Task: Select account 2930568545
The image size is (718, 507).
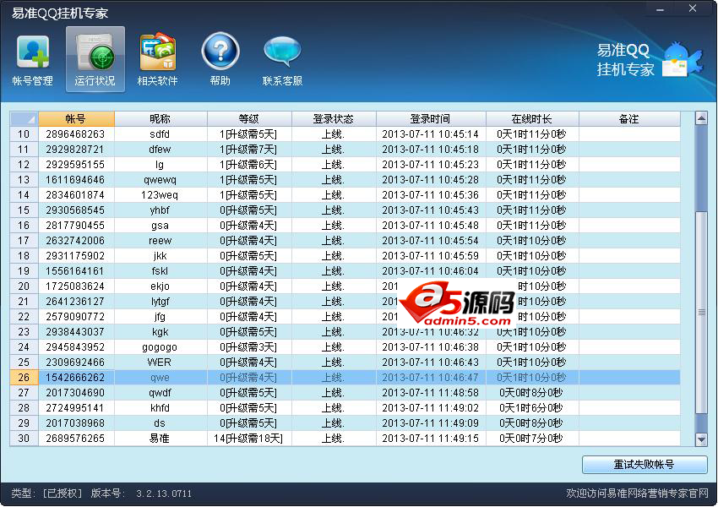Action: pos(75,210)
